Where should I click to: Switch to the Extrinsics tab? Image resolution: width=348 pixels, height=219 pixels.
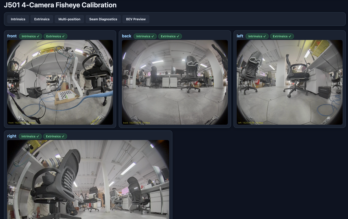click(42, 19)
